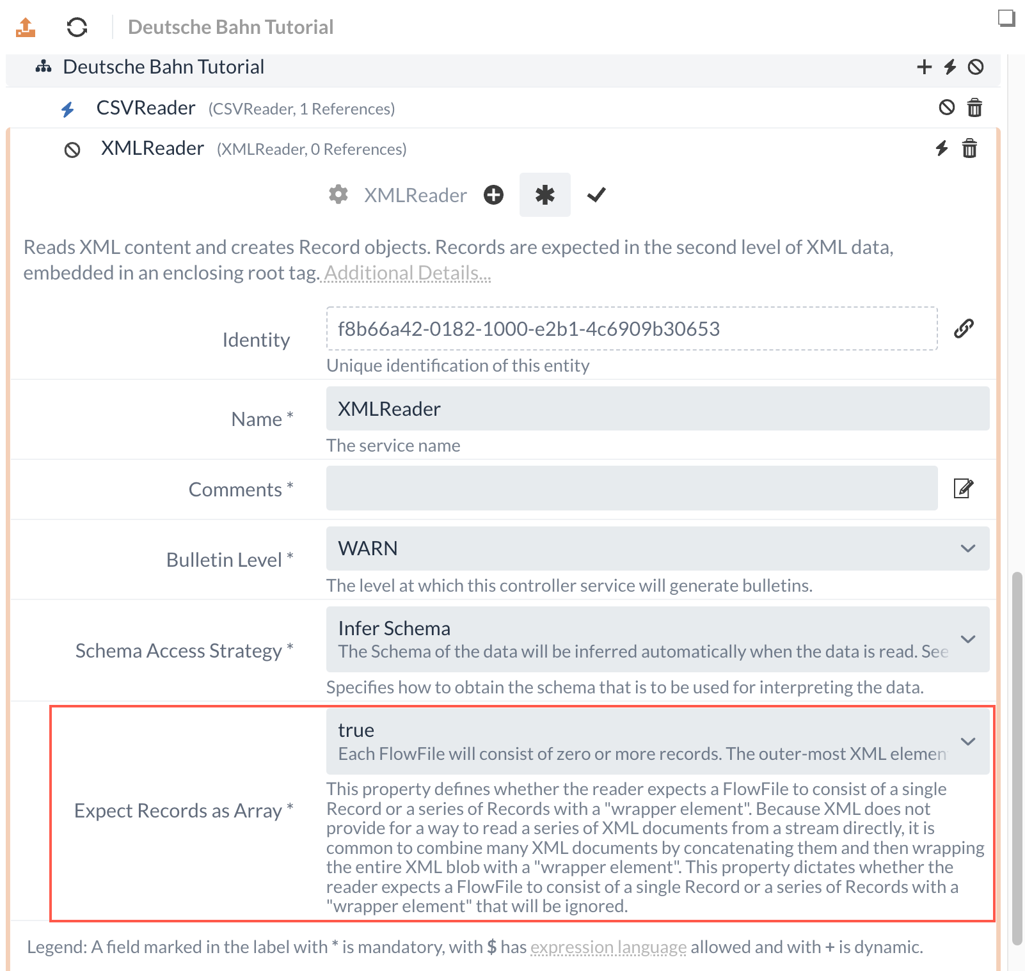Click the "(XMLReader, 0 References)" text
The height and width of the screenshot is (971, 1025).
click(x=312, y=150)
